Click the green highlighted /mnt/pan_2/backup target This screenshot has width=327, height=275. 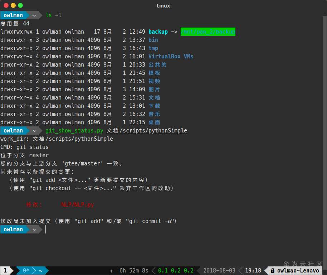click(208, 32)
